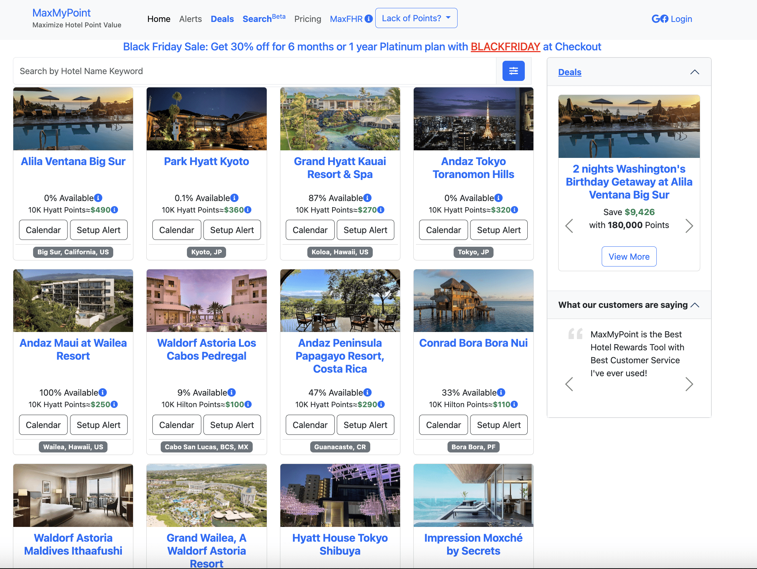Open Waldorf Astoria Los Cabos Pedregal title
The width and height of the screenshot is (757, 569).
(x=207, y=349)
